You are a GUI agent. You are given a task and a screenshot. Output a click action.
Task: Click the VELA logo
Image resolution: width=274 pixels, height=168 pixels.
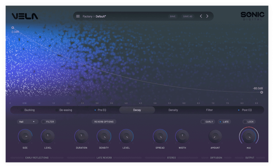pos(25,16)
